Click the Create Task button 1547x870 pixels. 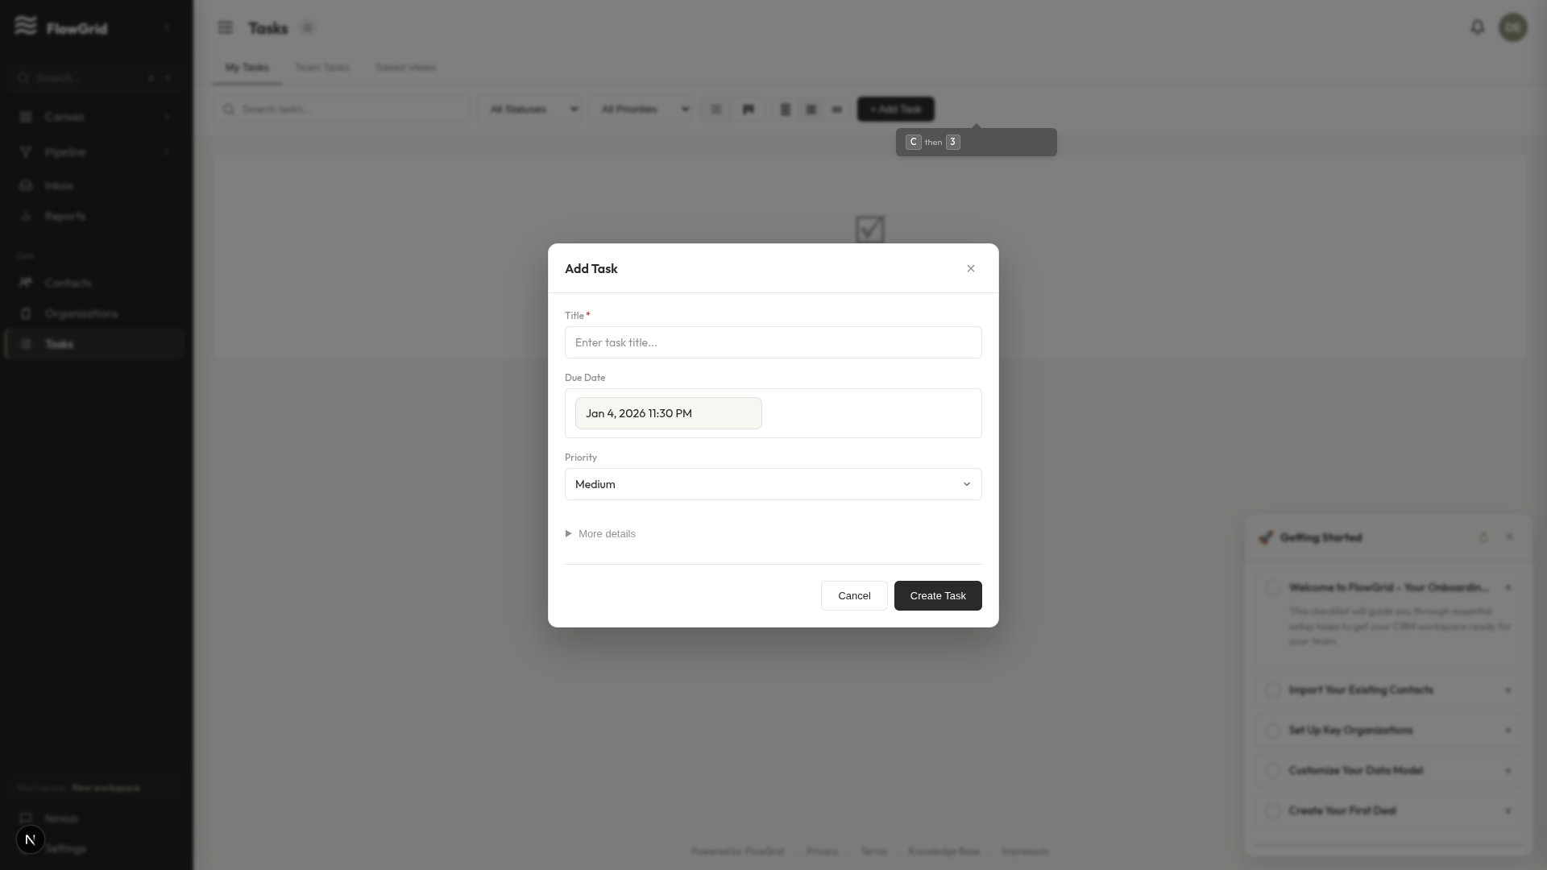(x=937, y=595)
